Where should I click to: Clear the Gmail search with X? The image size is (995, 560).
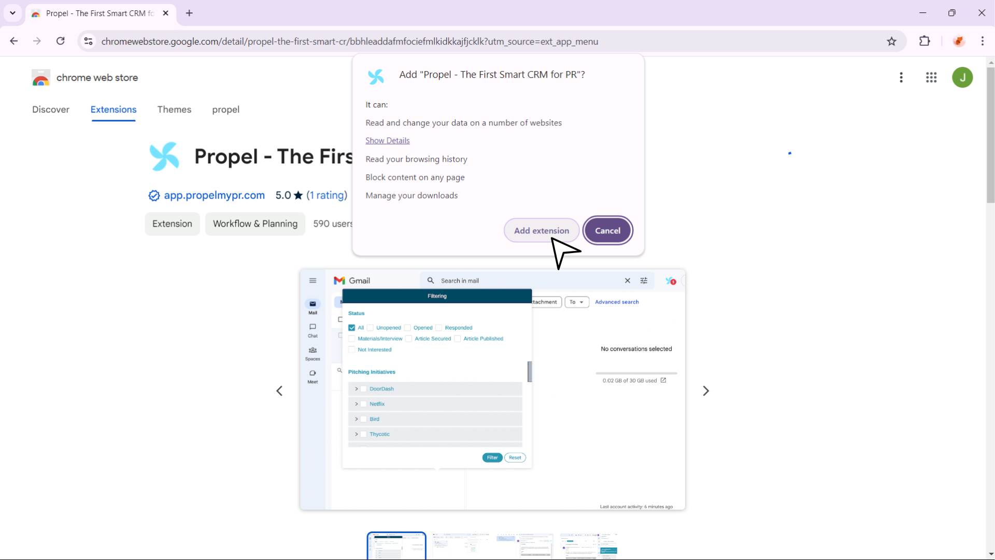628,281
